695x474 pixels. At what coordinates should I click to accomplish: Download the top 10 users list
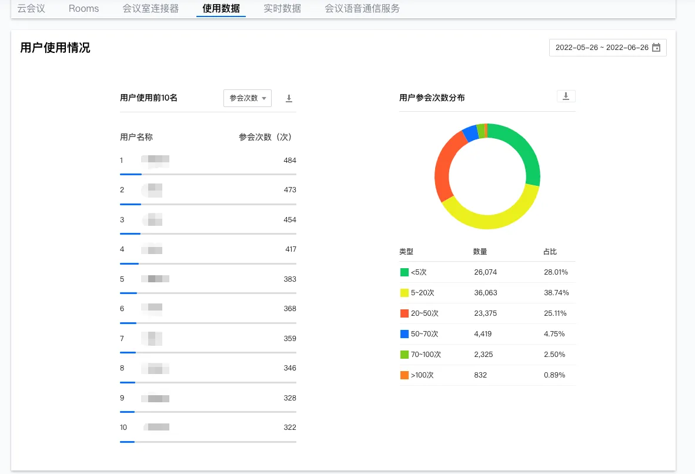point(289,98)
